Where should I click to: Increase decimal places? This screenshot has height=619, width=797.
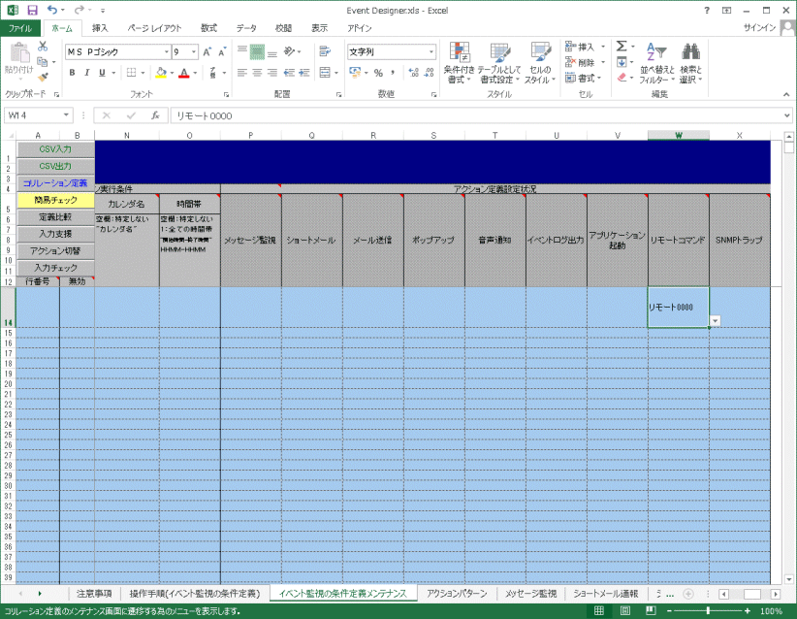[x=414, y=73]
